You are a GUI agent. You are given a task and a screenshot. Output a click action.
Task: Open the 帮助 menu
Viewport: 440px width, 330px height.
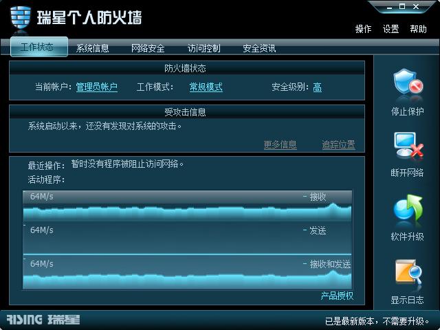click(418, 29)
